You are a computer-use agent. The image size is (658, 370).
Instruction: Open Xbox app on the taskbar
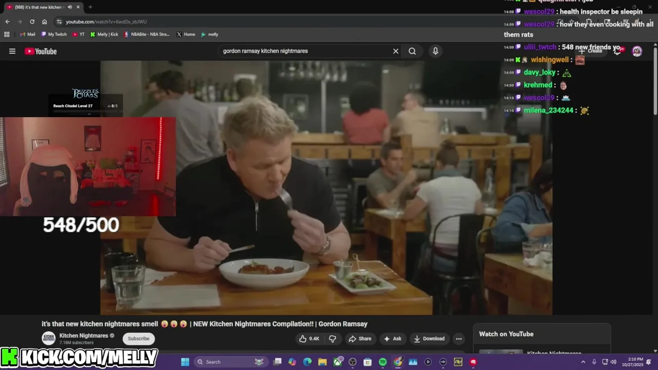point(338,362)
